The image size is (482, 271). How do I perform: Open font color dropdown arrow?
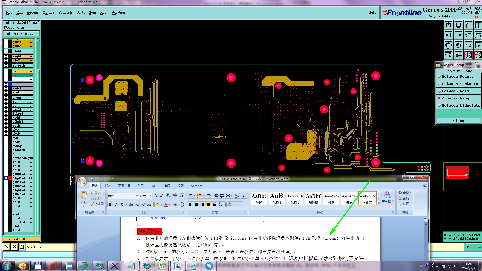(x=170, y=205)
